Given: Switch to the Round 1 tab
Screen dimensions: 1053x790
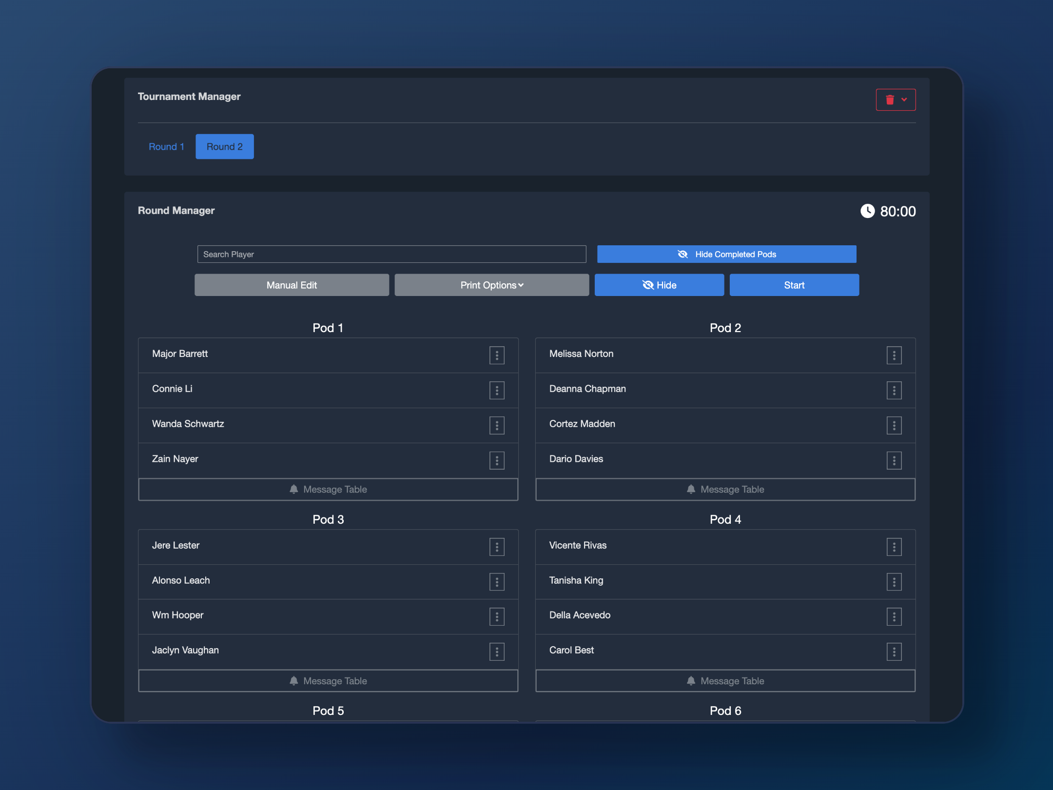Looking at the screenshot, I should click(x=166, y=147).
